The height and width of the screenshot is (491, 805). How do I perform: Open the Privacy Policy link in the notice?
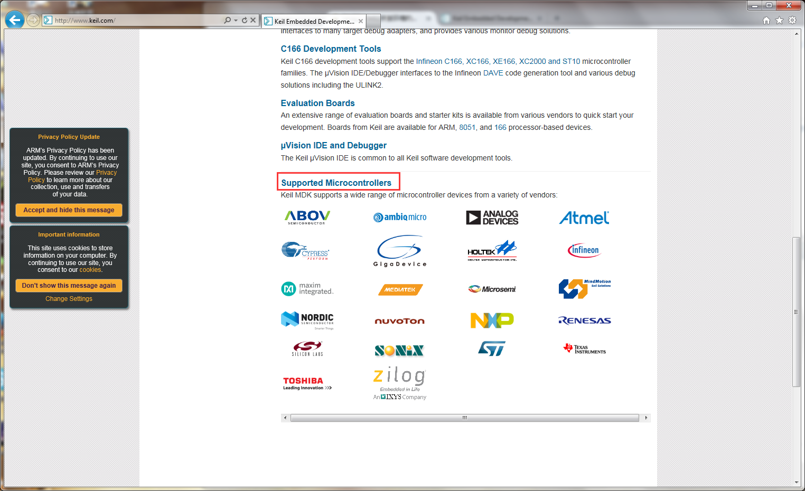pyautogui.click(x=72, y=176)
